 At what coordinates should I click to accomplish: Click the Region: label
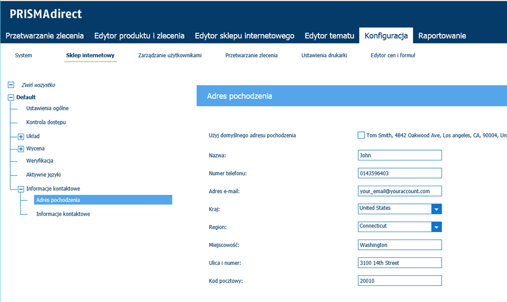(x=218, y=228)
